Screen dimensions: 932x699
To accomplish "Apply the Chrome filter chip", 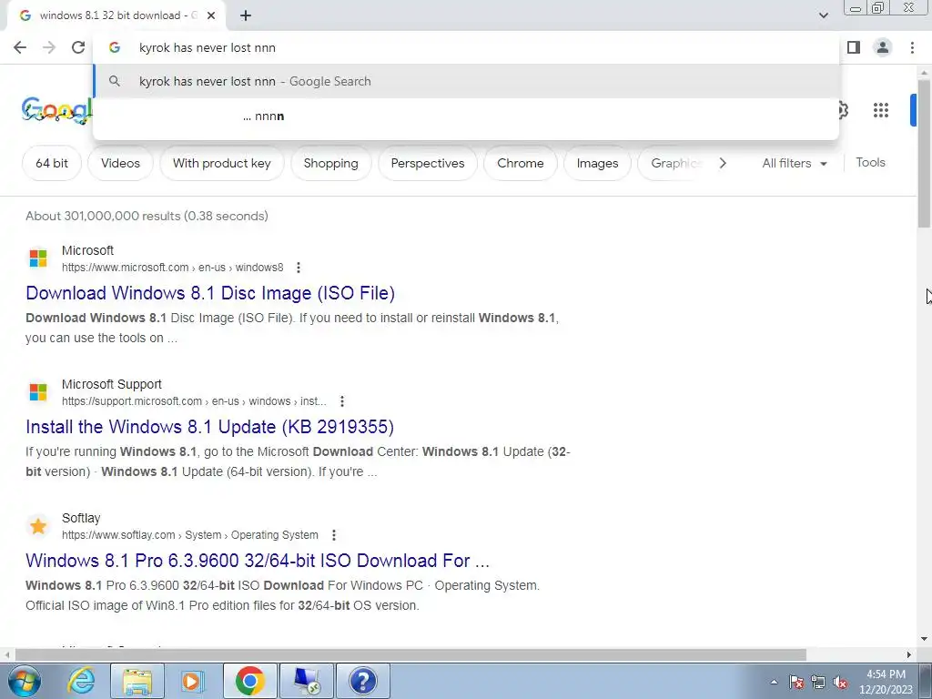I will point(520,163).
